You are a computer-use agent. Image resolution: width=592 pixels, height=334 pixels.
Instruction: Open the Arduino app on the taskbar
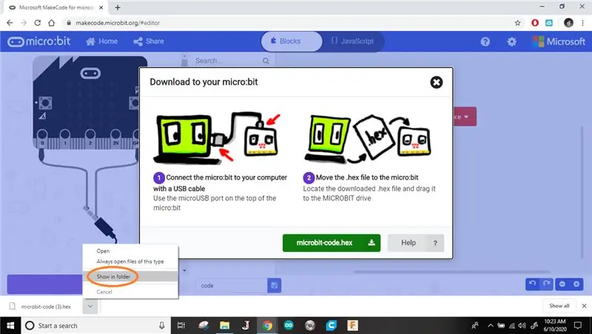[x=289, y=325]
